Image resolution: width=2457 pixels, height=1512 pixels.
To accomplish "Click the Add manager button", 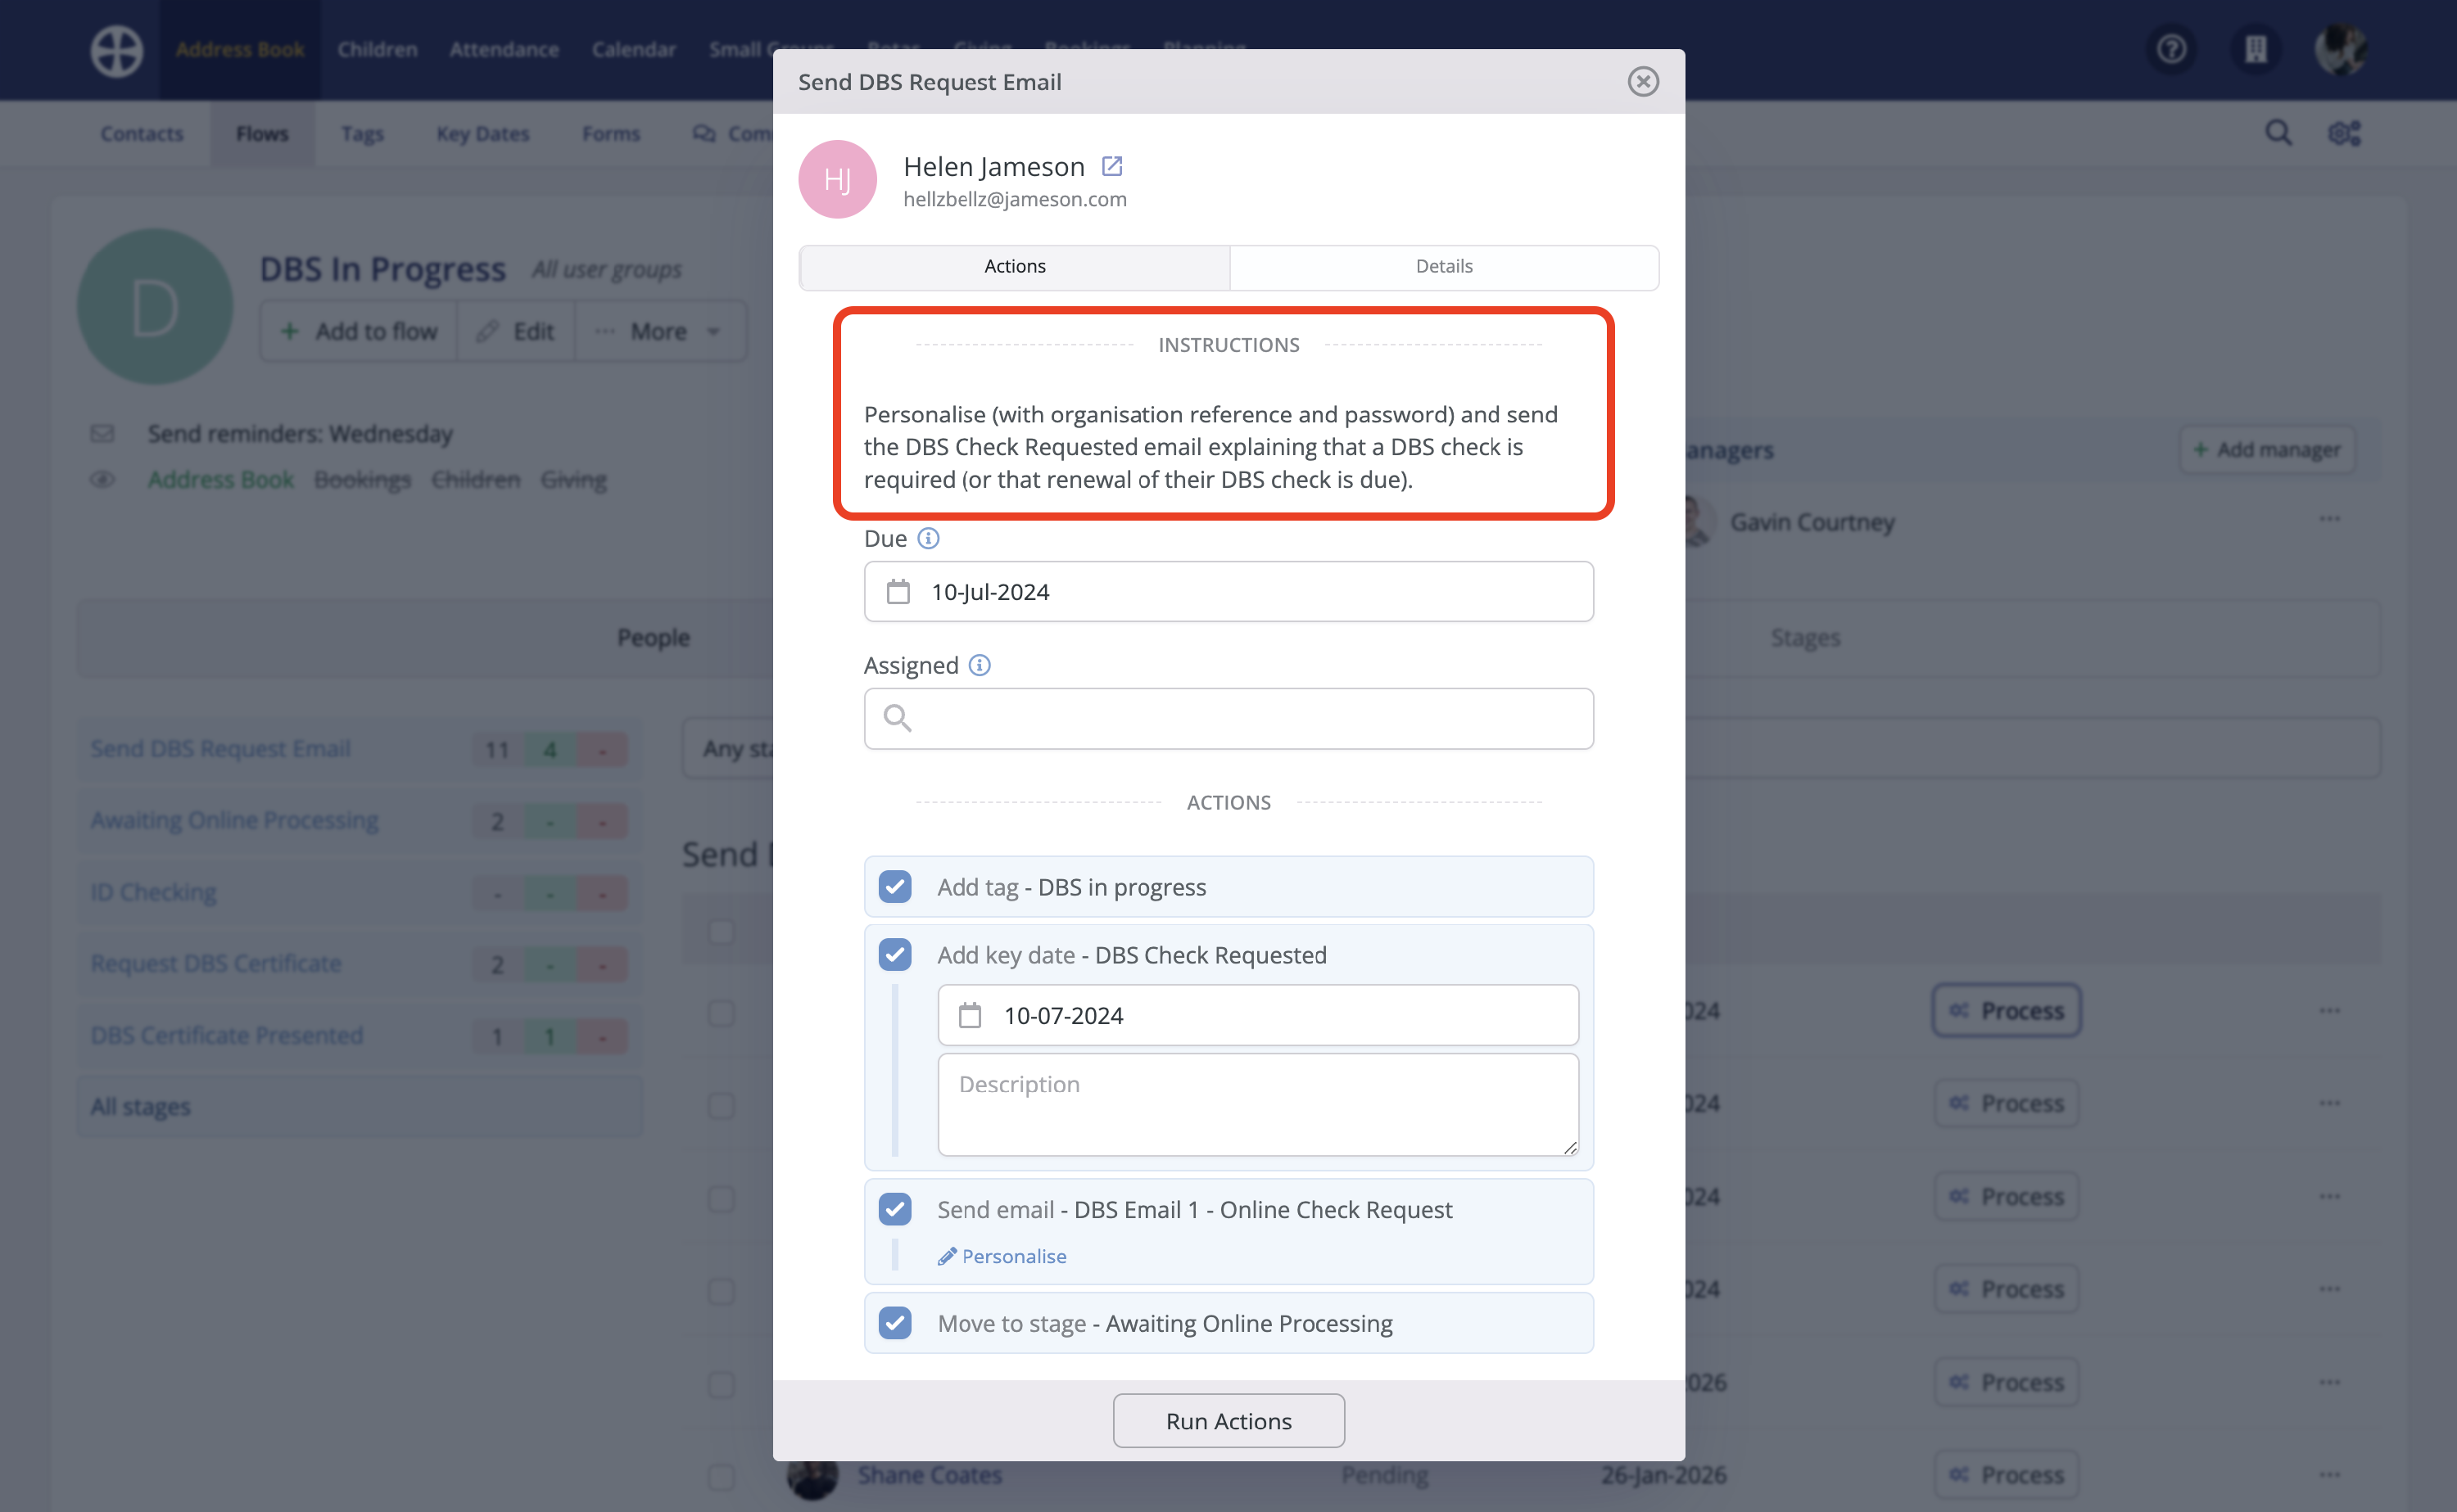I will click(x=2267, y=450).
